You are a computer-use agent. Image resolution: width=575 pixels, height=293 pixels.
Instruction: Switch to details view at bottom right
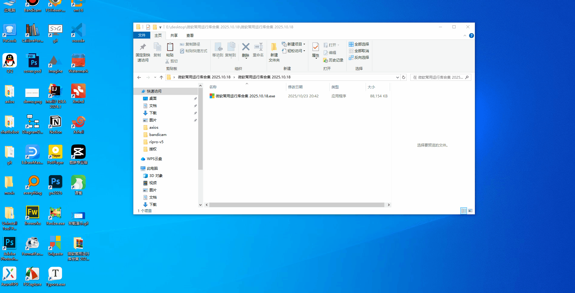pos(464,211)
